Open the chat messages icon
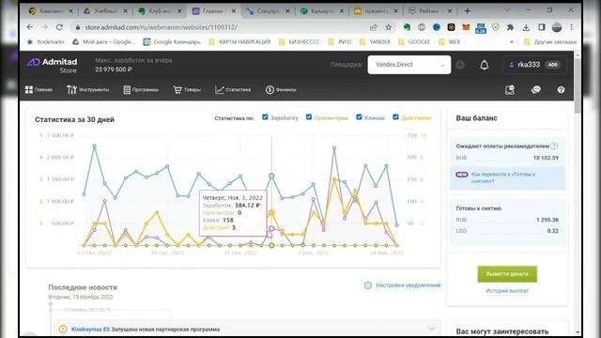 tap(535, 90)
